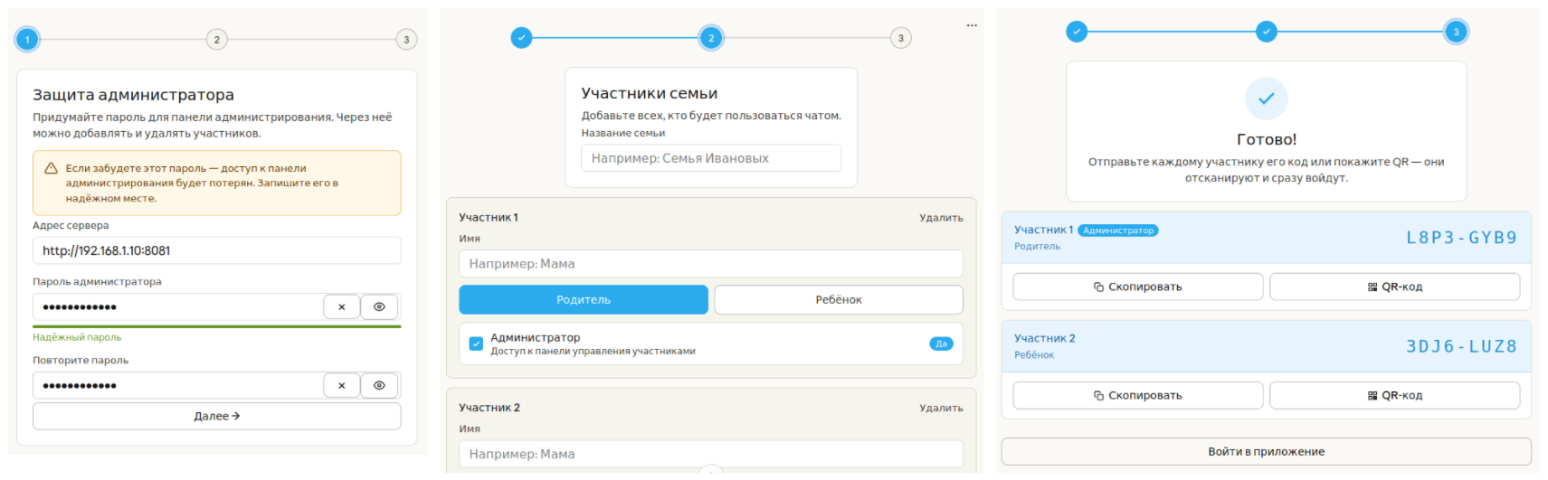This screenshot has height=480, width=1548.
Task: Click the code text '3DJ6-LUZ8'
Action: (1461, 346)
